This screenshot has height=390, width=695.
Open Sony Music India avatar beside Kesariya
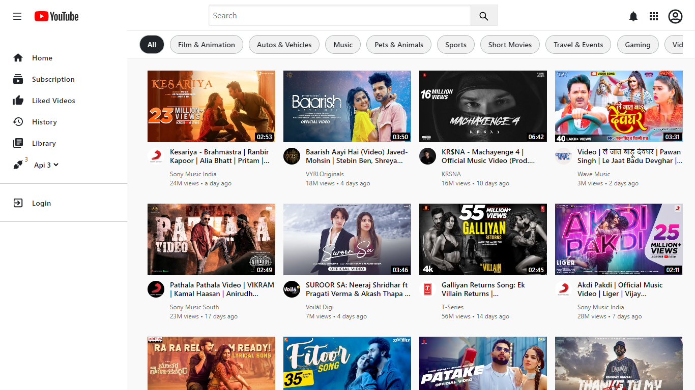(156, 156)
